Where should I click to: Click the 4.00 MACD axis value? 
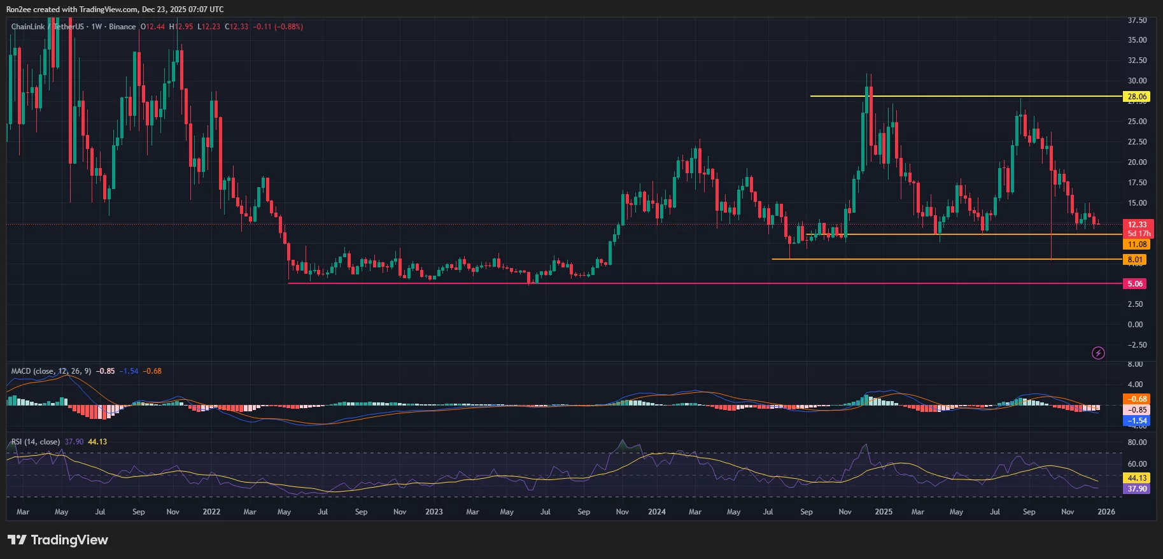pyautogui.click(x=1136, y=385)
